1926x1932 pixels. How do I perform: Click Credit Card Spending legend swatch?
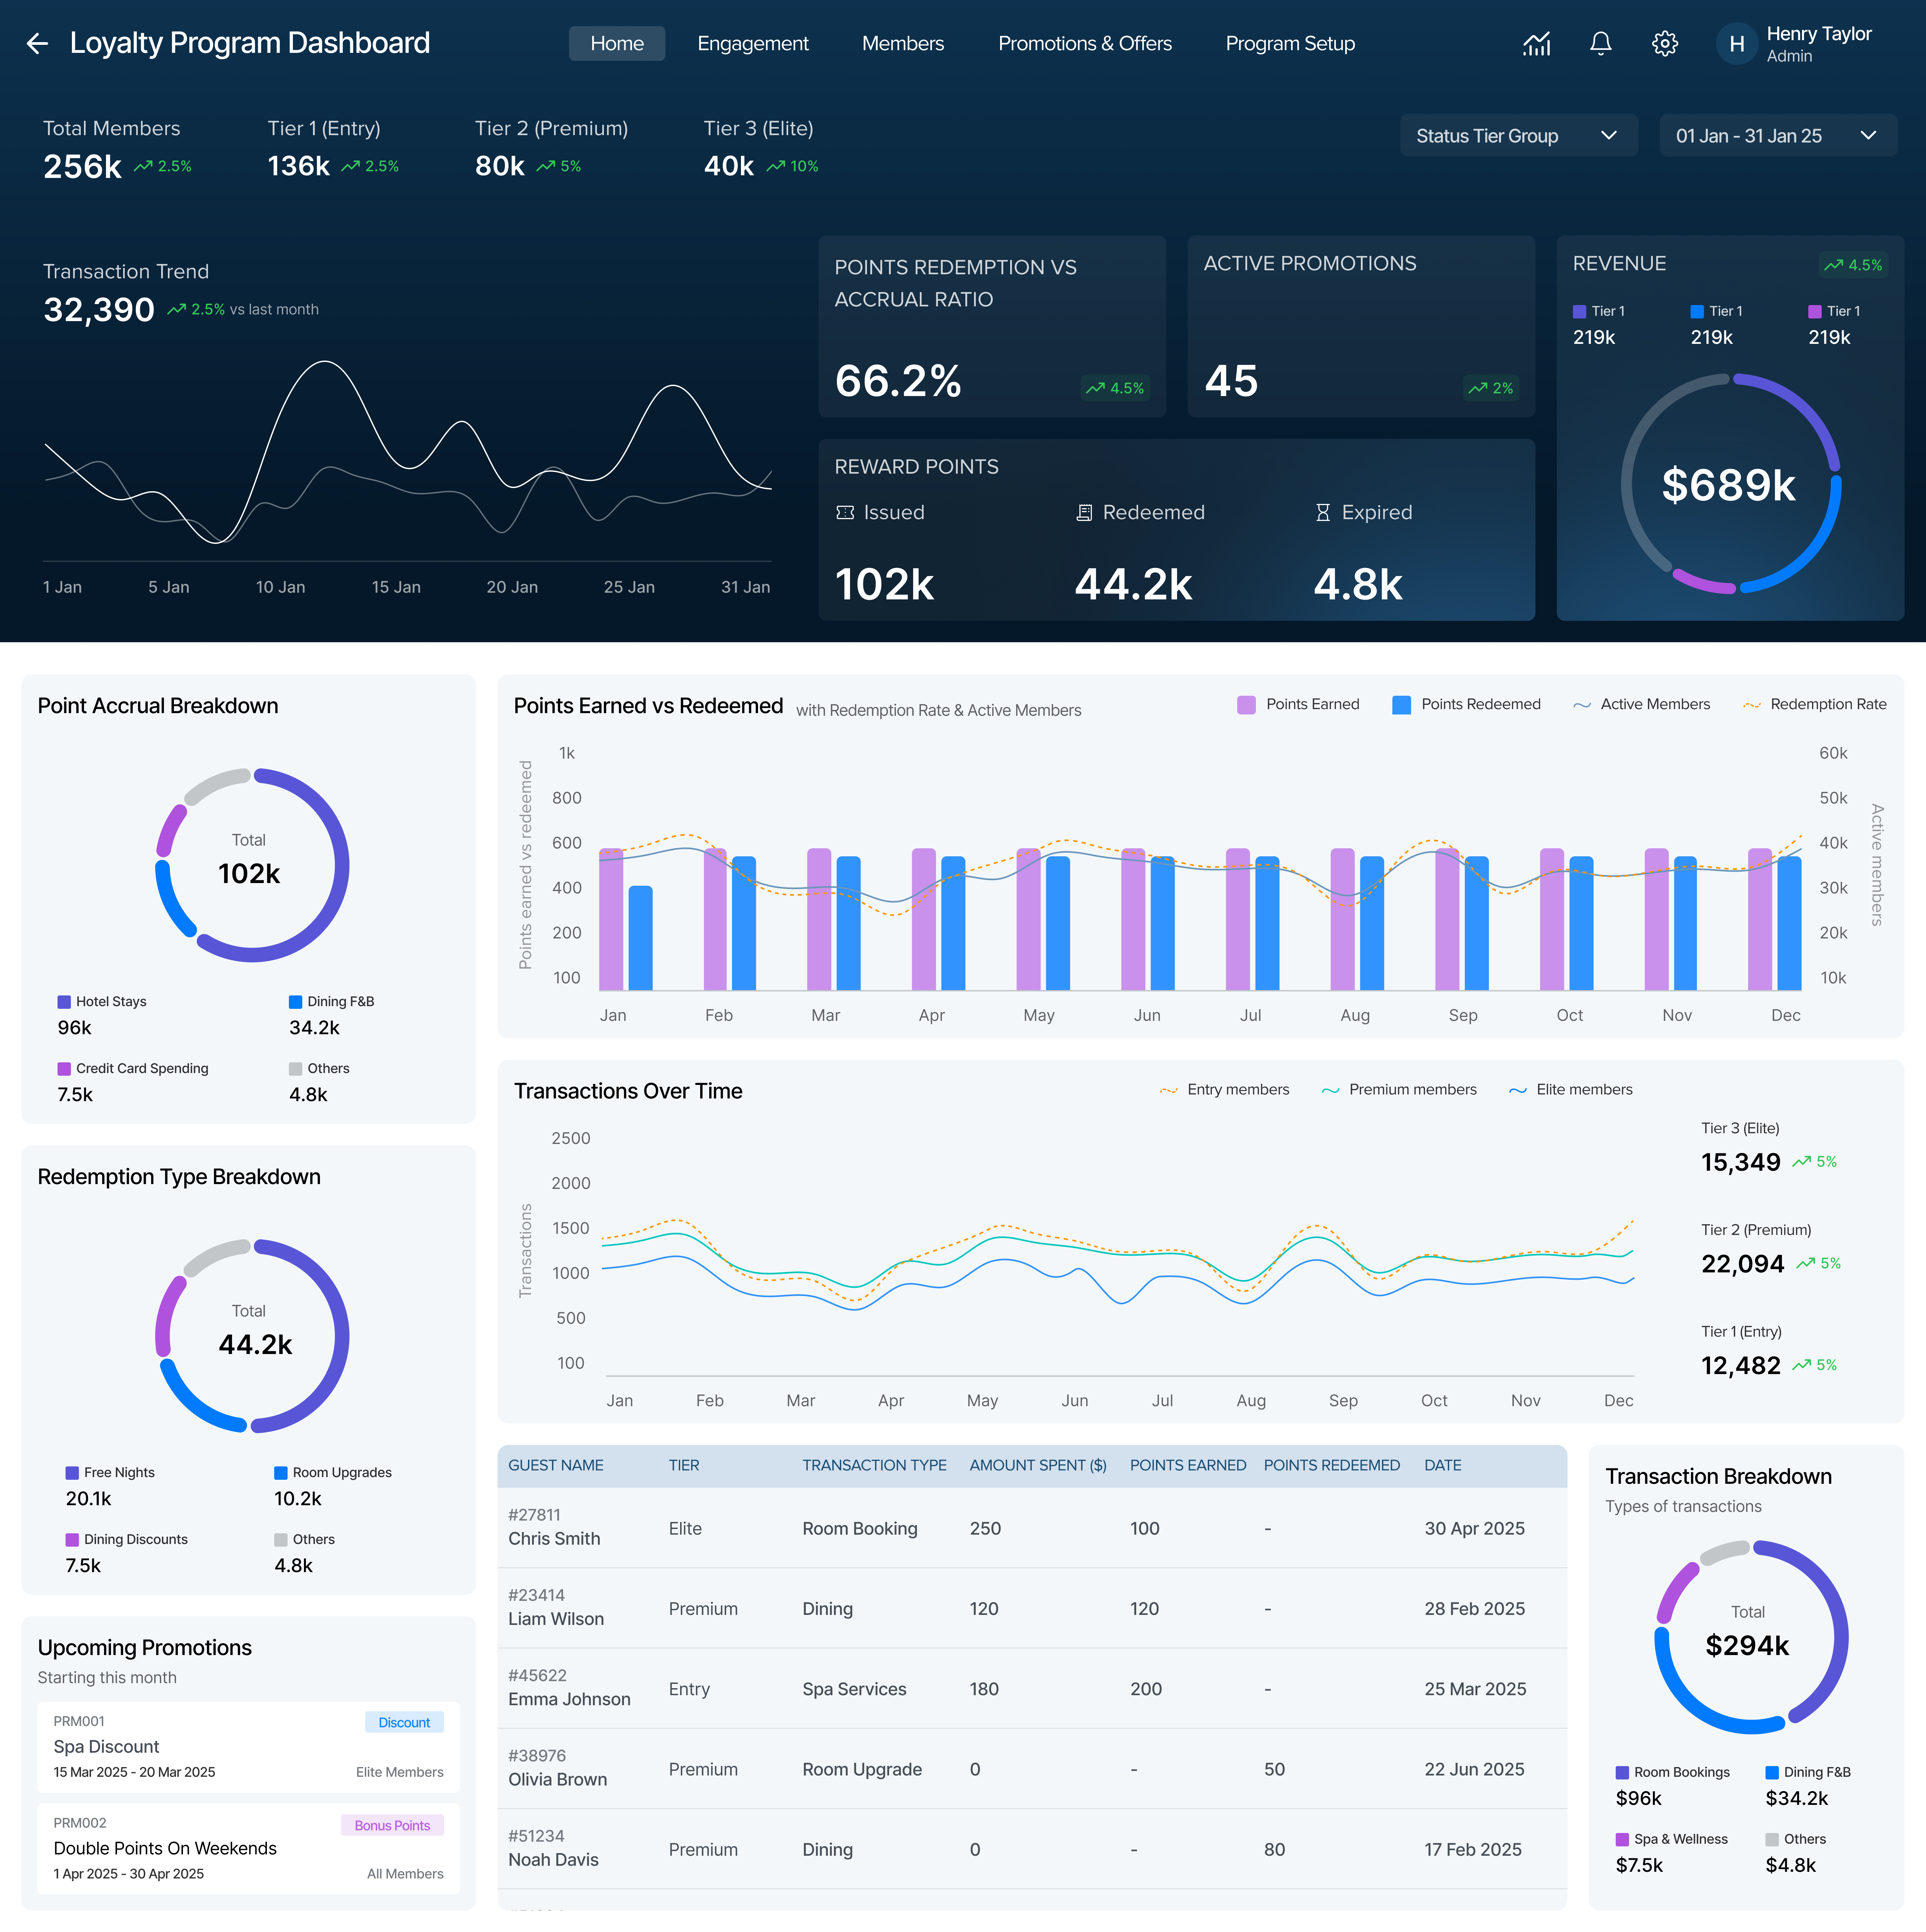64,1069
